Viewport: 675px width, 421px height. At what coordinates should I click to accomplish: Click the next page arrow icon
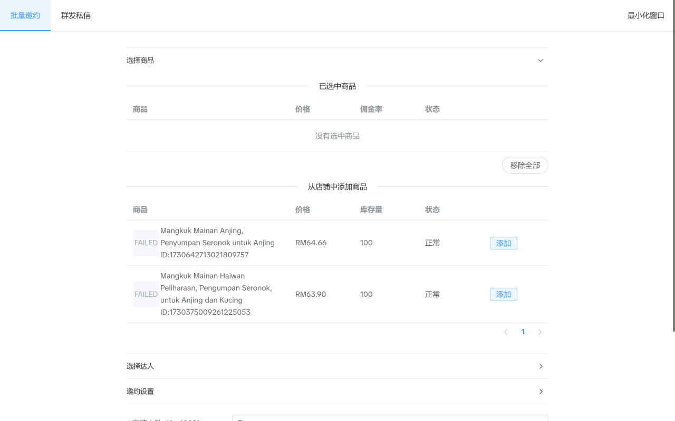[x=539, y=332]
